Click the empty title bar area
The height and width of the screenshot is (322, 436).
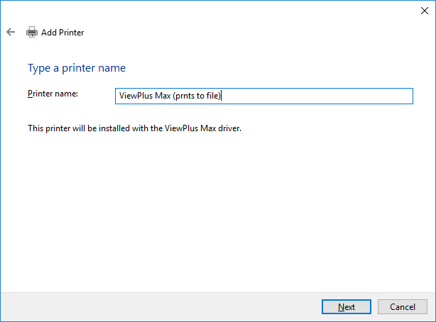tap(213, 10)
